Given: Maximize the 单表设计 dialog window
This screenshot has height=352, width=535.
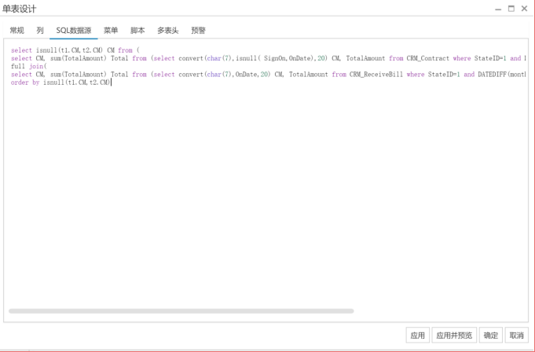Looking at the screenshot, I should (x=511, y=9).
